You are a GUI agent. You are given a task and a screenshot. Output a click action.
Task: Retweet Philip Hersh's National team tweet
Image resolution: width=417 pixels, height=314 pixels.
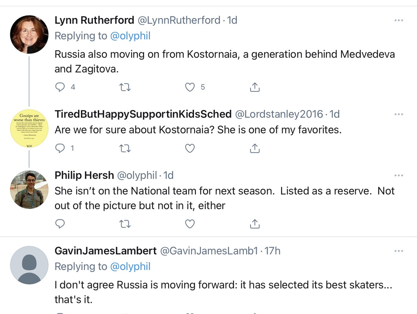coord(125,224)
